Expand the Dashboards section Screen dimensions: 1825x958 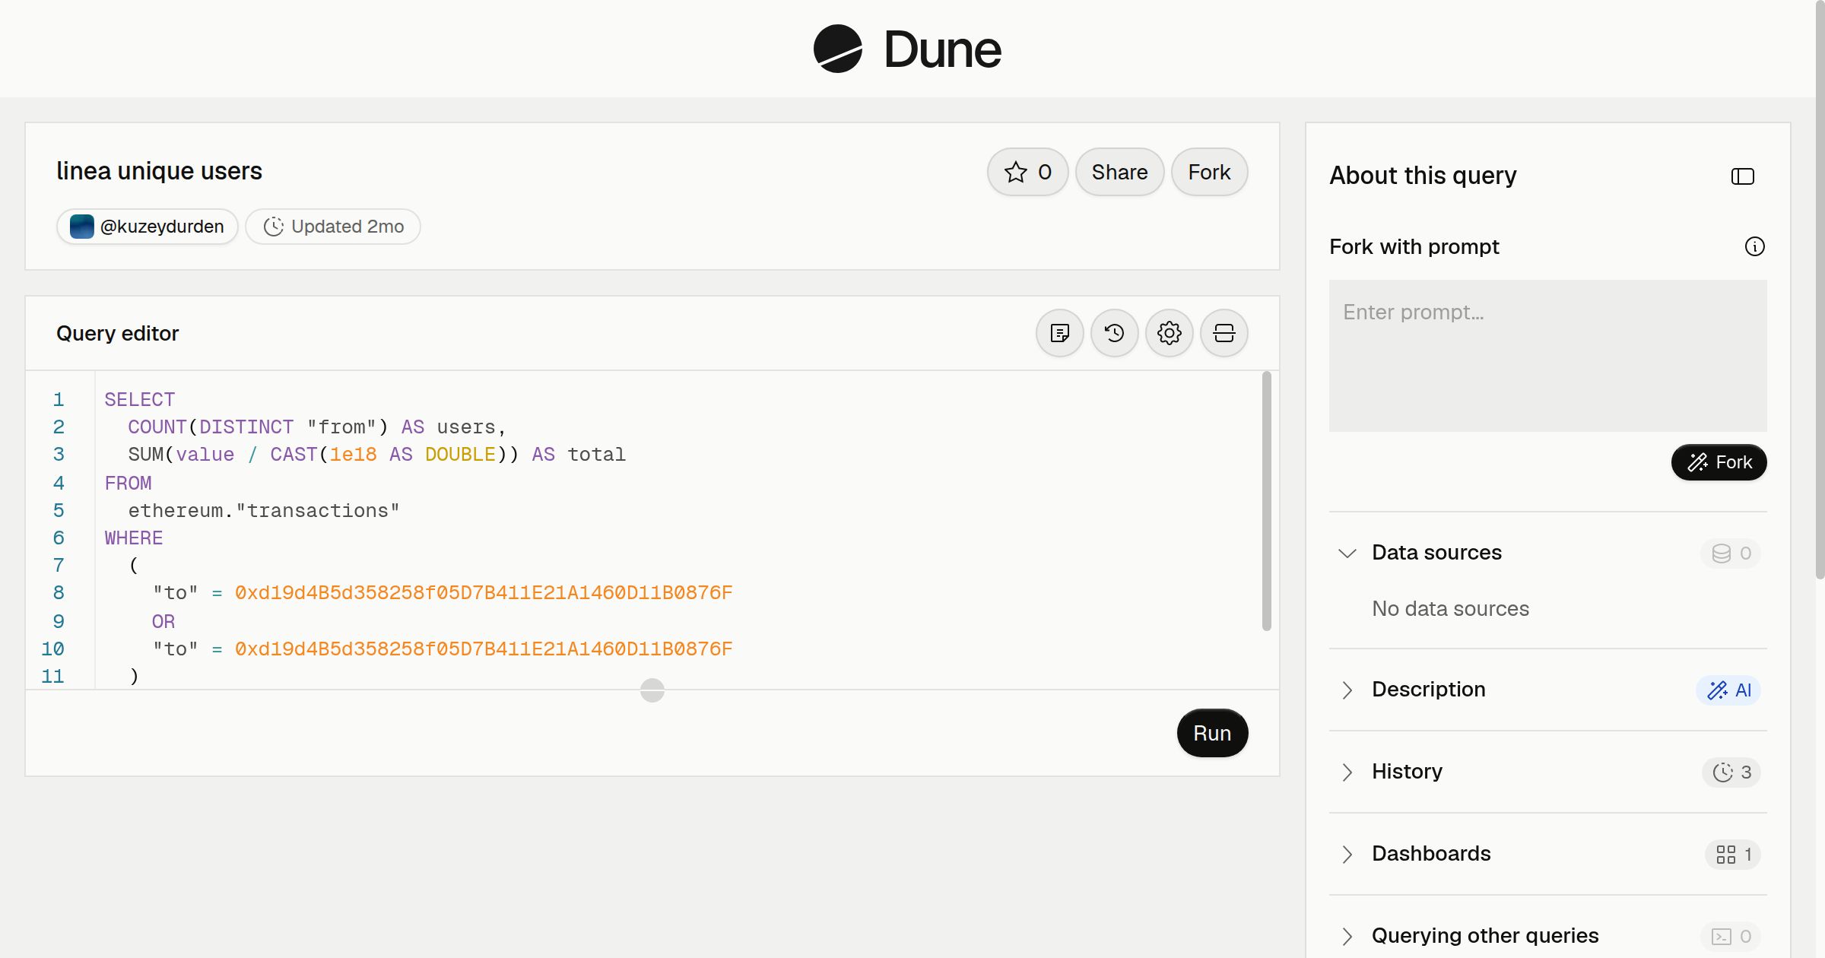coord(1347,854)
